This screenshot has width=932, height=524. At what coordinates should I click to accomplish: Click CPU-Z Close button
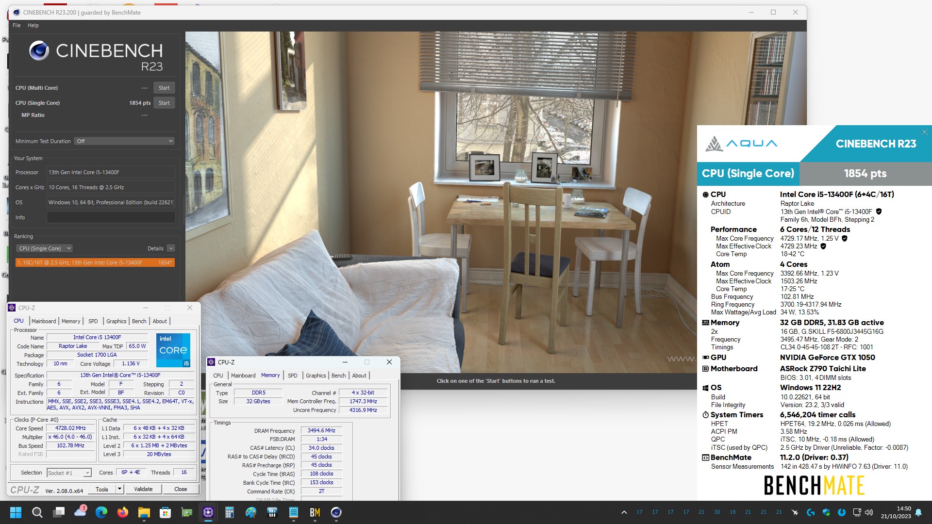tap(181, 489)
